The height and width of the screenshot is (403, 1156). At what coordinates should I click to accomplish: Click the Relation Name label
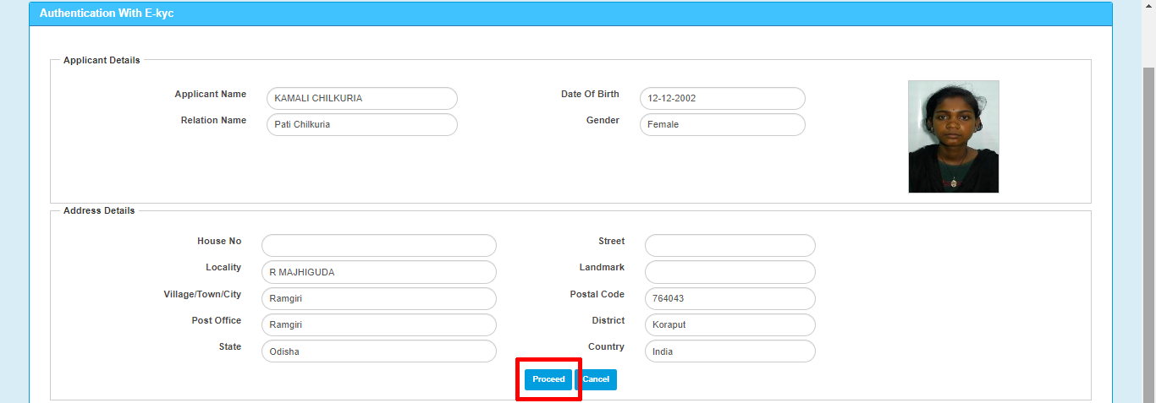[213, 120]
